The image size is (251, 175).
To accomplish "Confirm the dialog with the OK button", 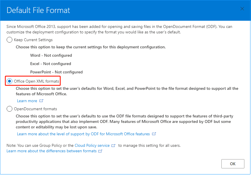I will coord(233,163).
